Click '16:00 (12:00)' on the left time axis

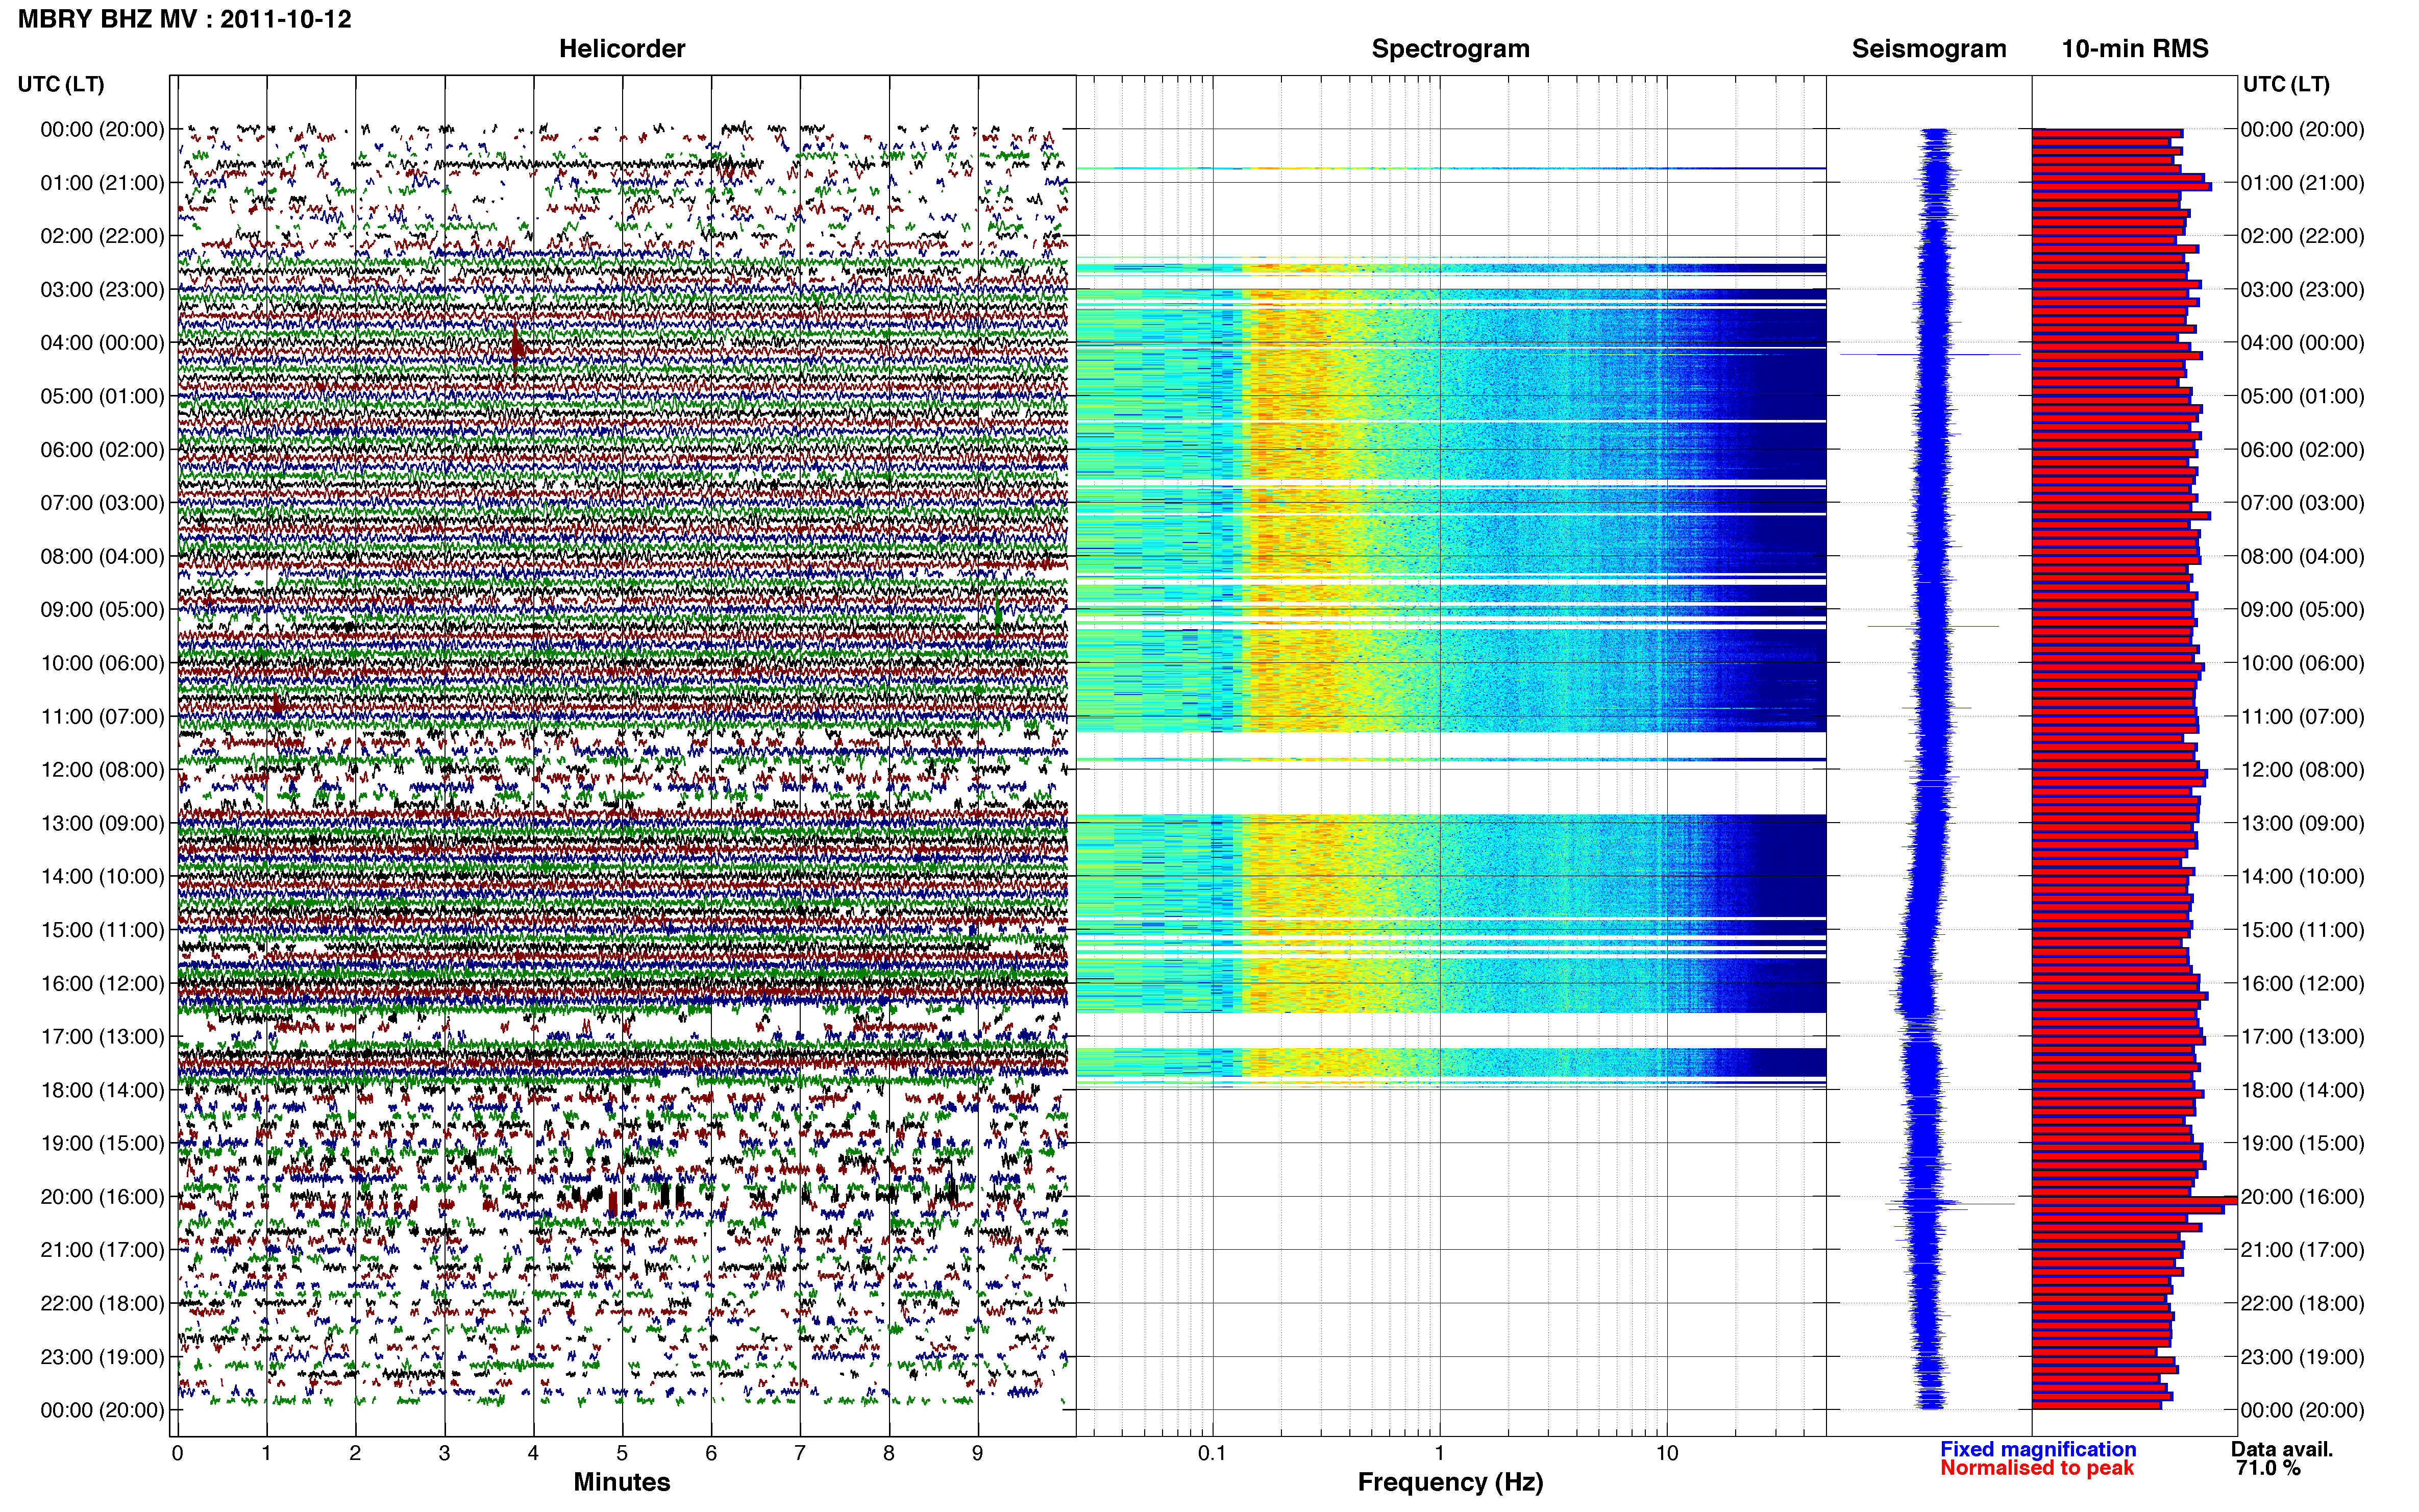click(x=102, y=984)
